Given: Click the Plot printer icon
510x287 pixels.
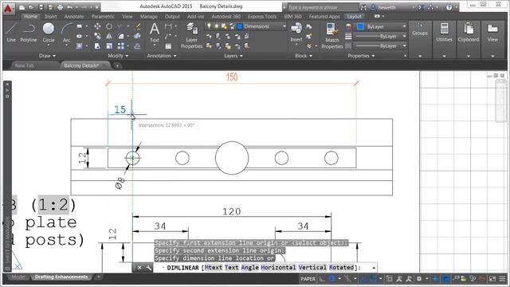Looking at the screenshot, I should click(61, 7).
